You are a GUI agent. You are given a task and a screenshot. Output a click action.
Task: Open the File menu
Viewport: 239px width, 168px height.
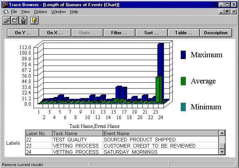(14, 12)
